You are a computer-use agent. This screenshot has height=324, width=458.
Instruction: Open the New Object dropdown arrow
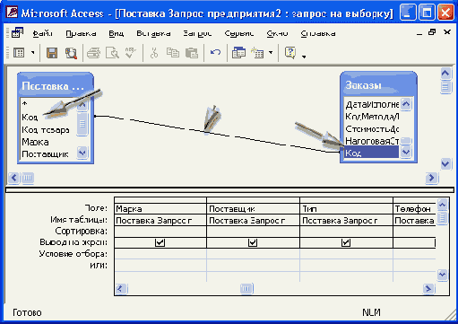tap(271, 53)
